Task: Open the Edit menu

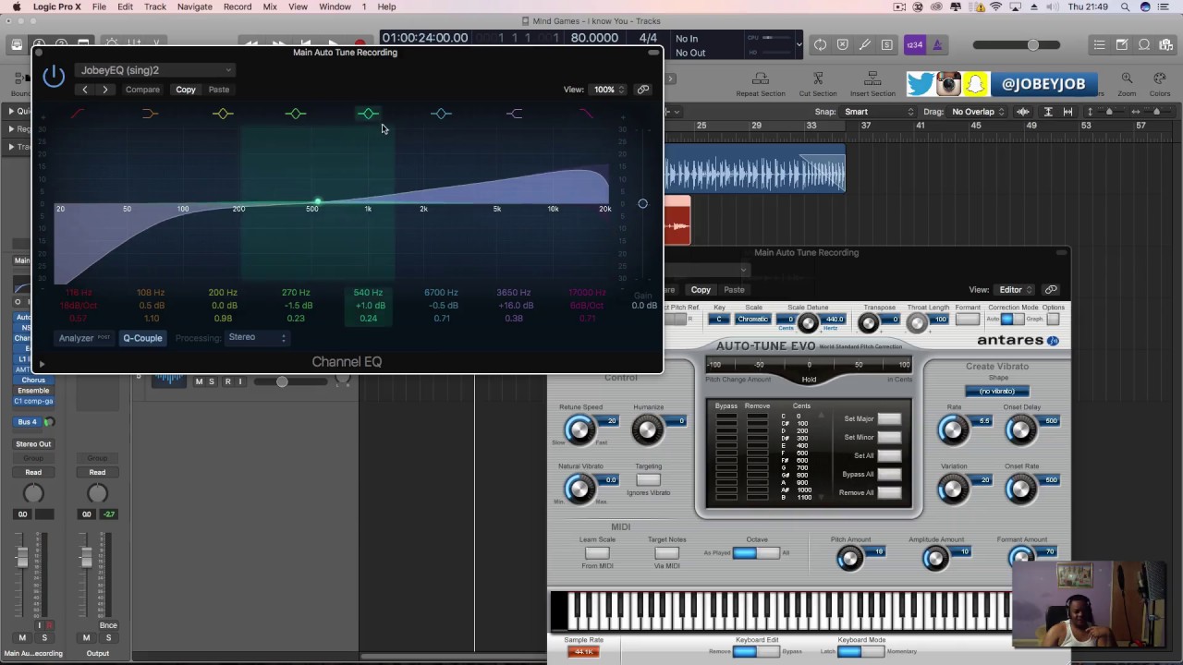Action: tap(125, 6)
